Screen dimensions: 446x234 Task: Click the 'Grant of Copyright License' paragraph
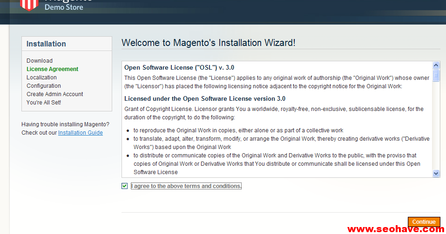click(274, 113)
